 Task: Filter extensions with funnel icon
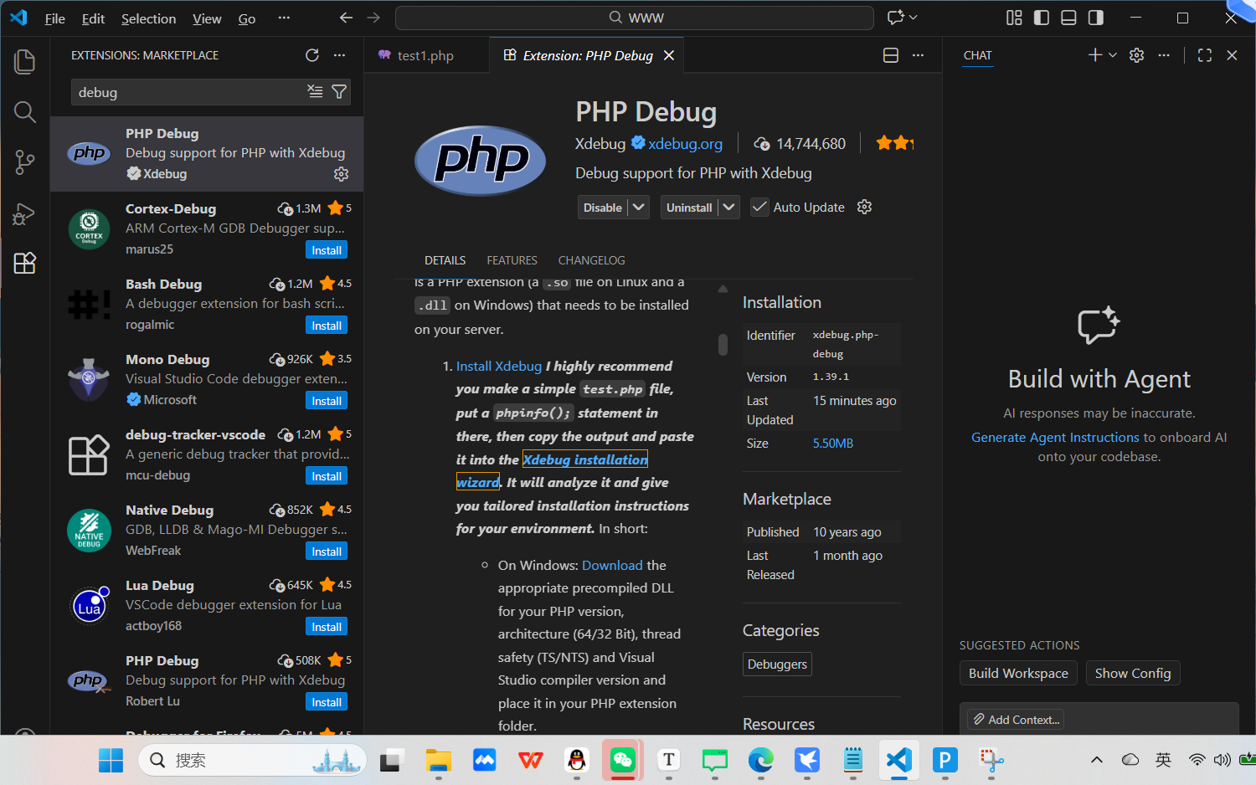(339, 92)
